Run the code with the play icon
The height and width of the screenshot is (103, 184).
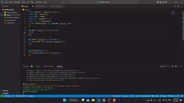(x=175, y=6)
